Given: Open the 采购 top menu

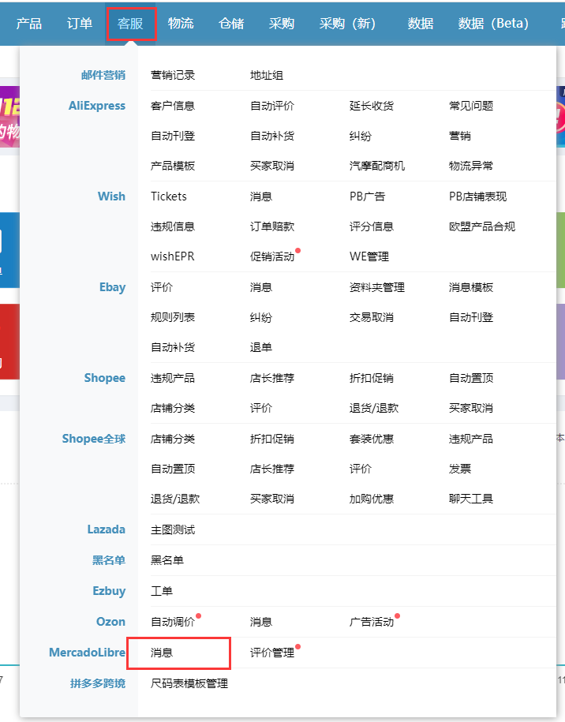Looking at the screenshot, I should [x=282, y=24].
